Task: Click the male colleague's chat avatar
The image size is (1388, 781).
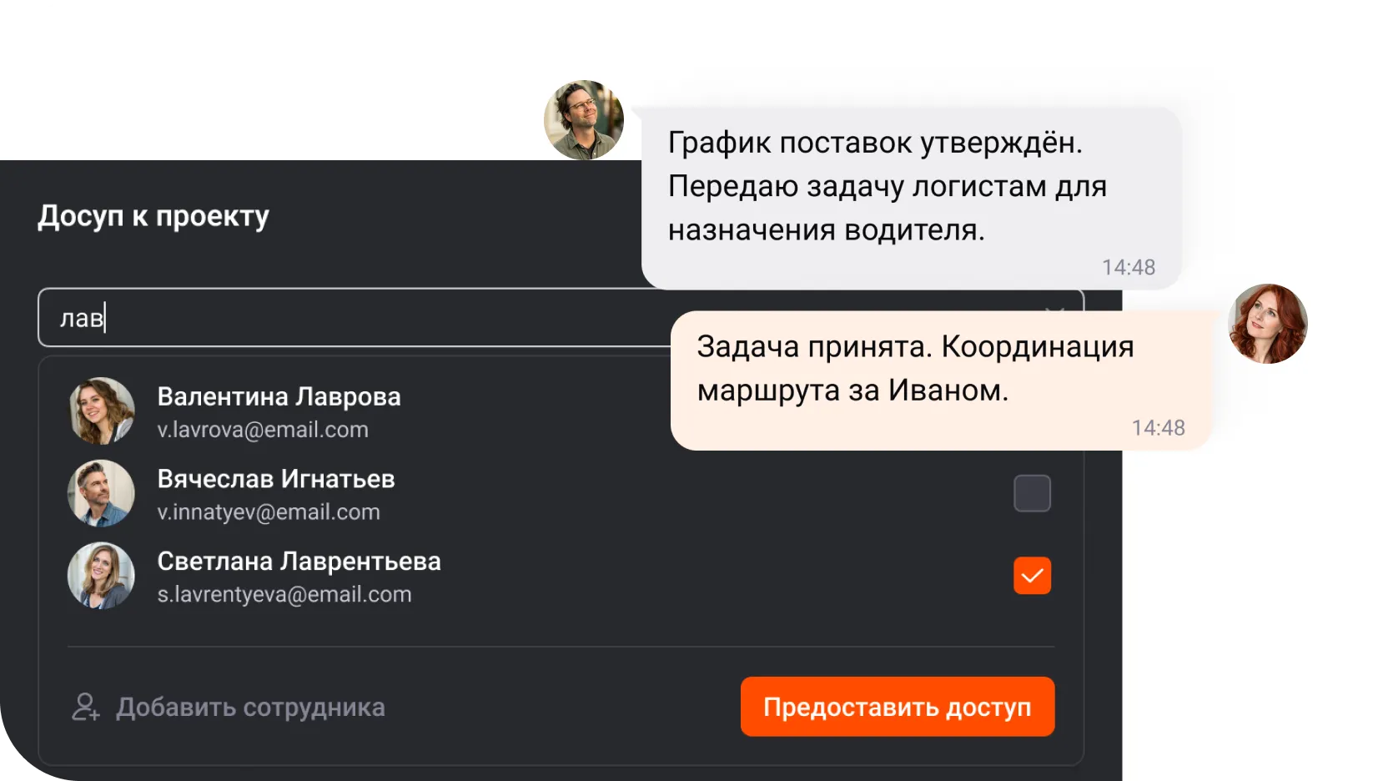Action: (583, 119)
